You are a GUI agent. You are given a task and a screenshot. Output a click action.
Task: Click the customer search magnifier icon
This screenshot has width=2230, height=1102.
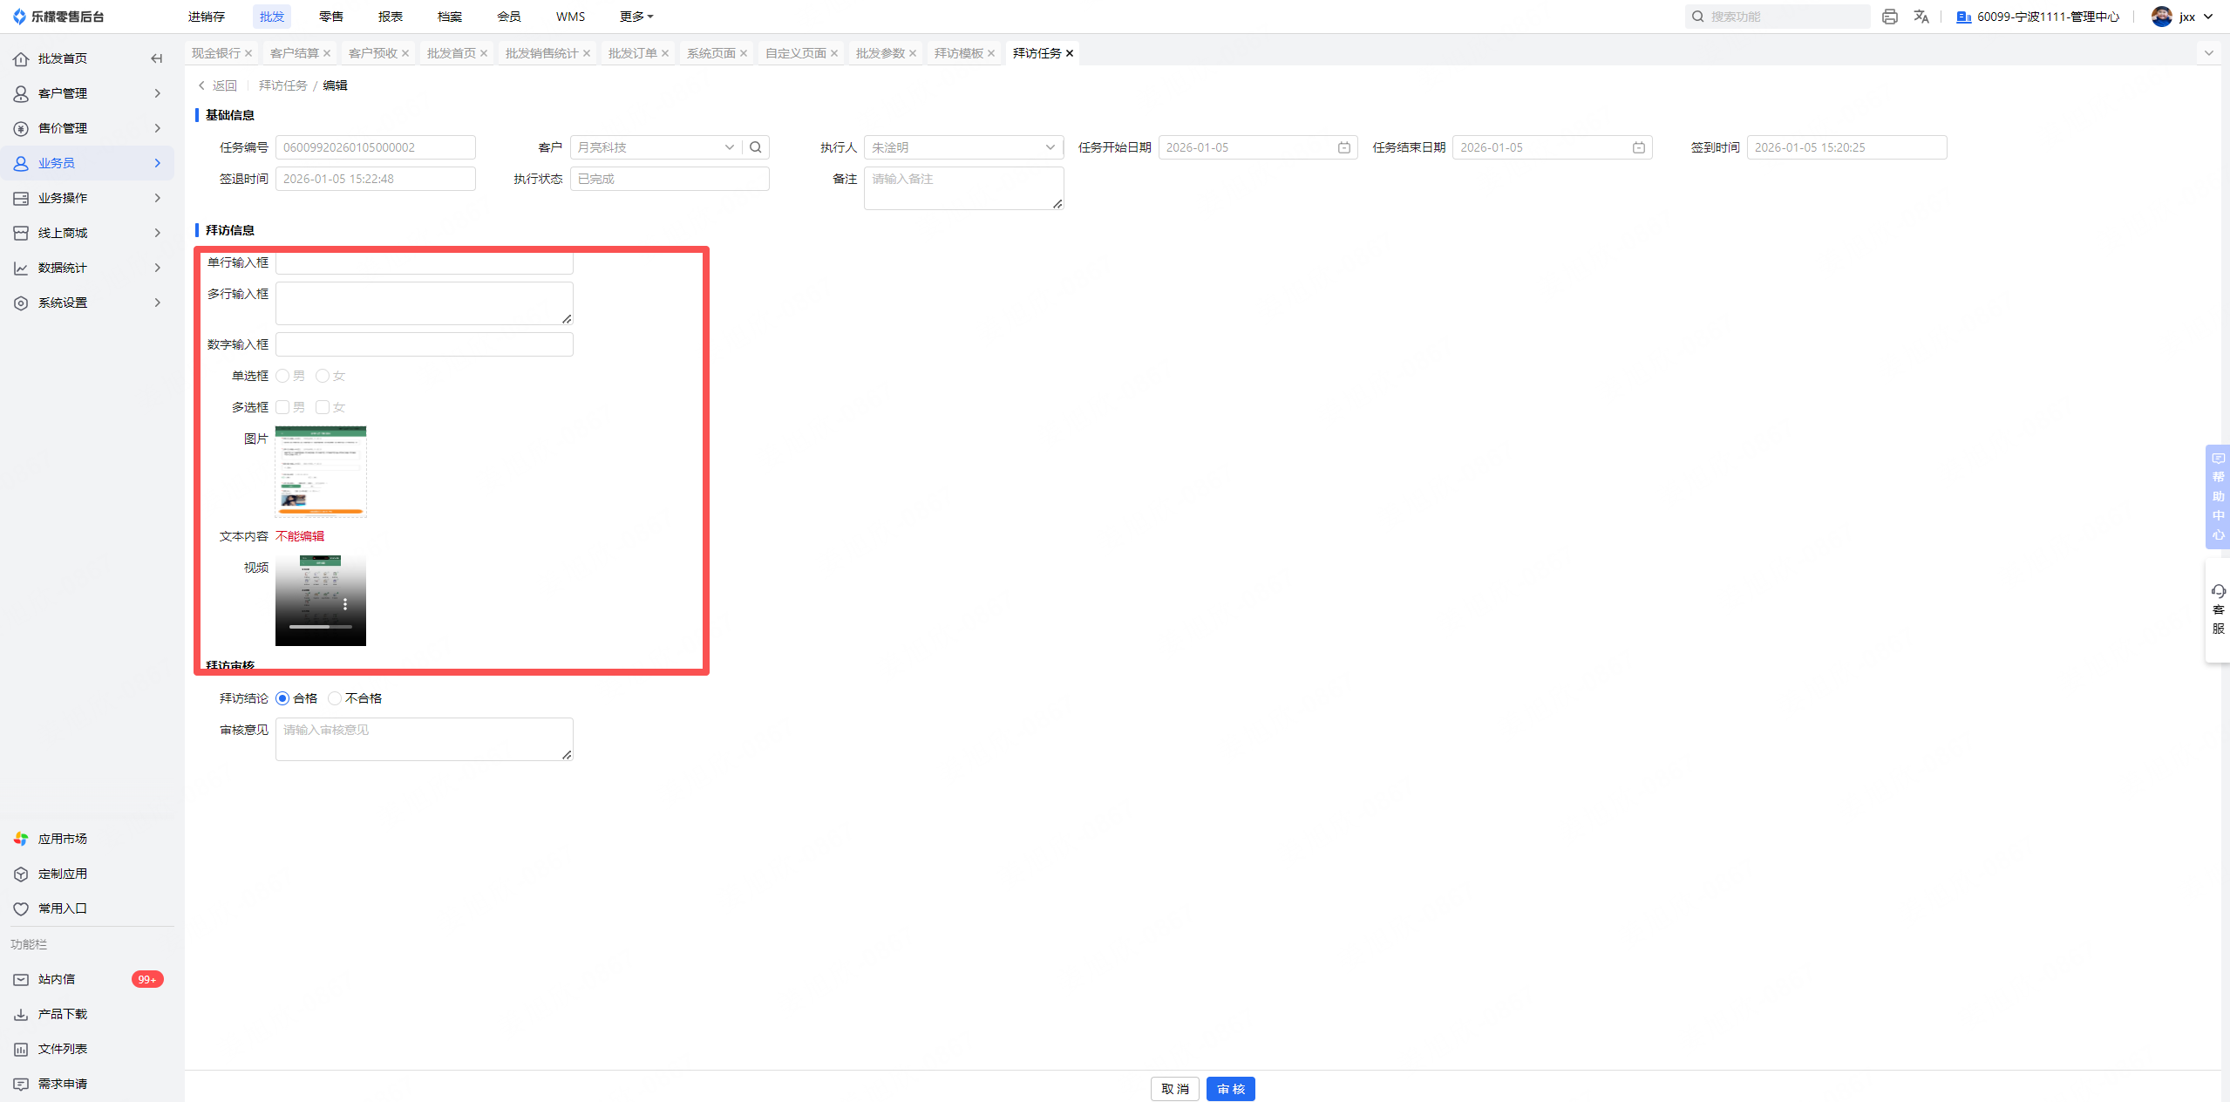pyautogui.click(x=756, y=147)
